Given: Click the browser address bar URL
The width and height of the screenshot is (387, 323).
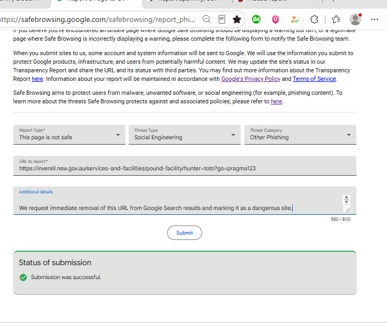Looking at the screenshot, I should (x=98, y=19).
